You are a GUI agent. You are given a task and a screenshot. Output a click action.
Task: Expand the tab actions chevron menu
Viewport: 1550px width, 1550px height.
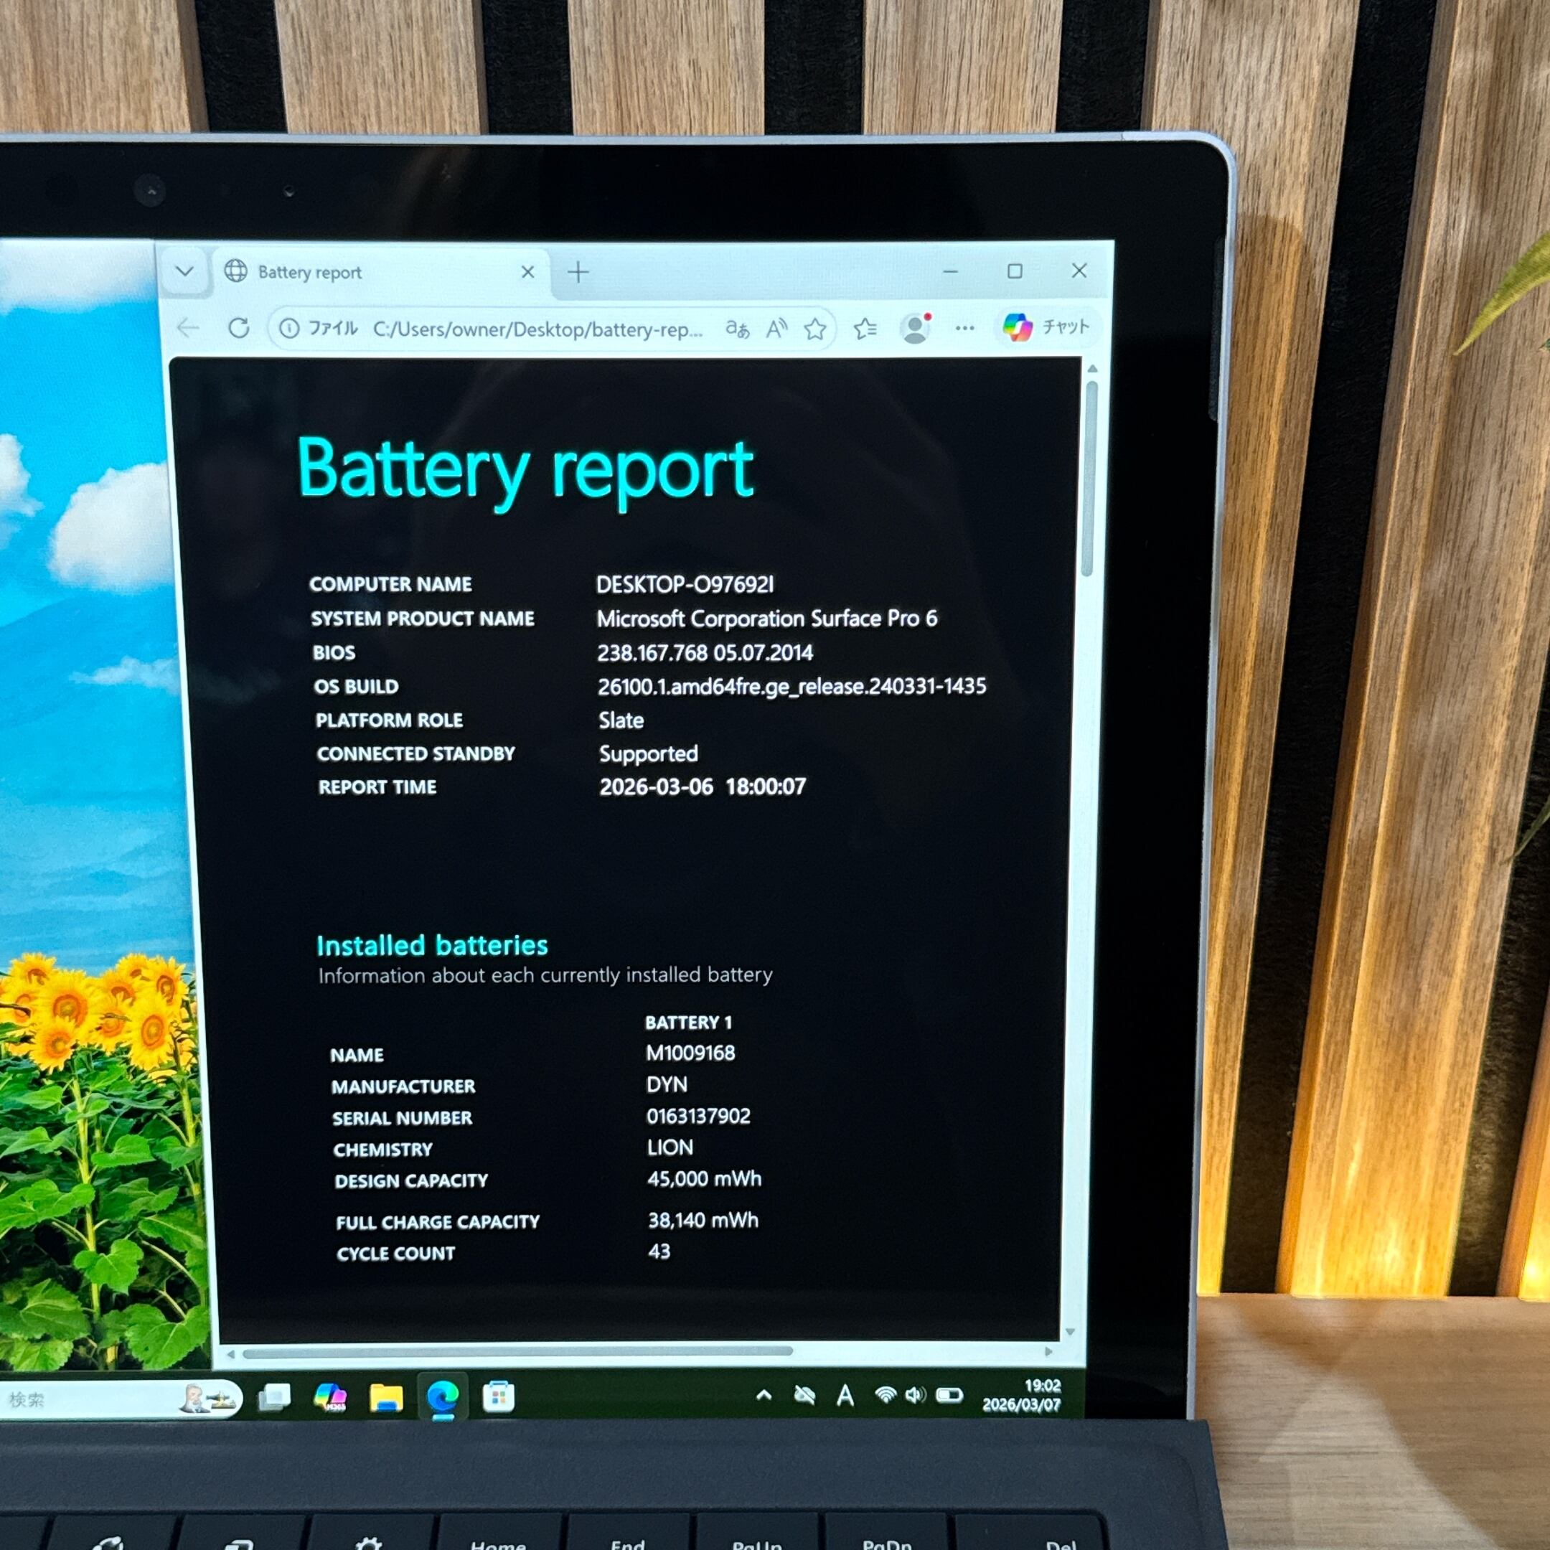[x=184, y=271]
